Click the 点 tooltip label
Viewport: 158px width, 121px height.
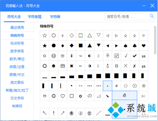(x=125, y=95)
